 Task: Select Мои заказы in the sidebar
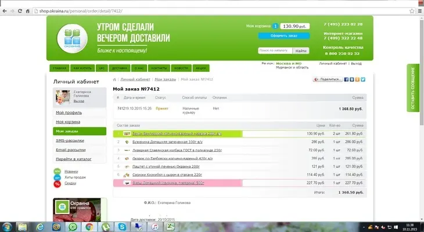click(80, 131)
